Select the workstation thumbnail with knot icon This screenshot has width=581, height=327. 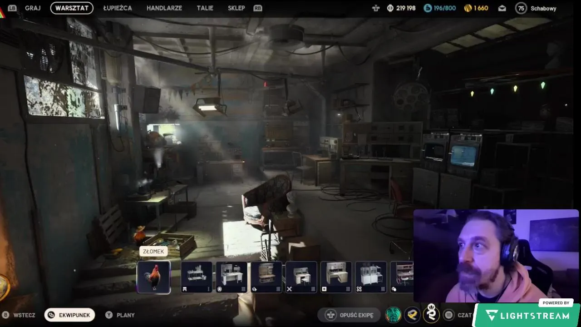tap(371, 277)
